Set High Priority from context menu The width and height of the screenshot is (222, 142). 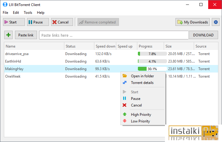click(143, 115)
